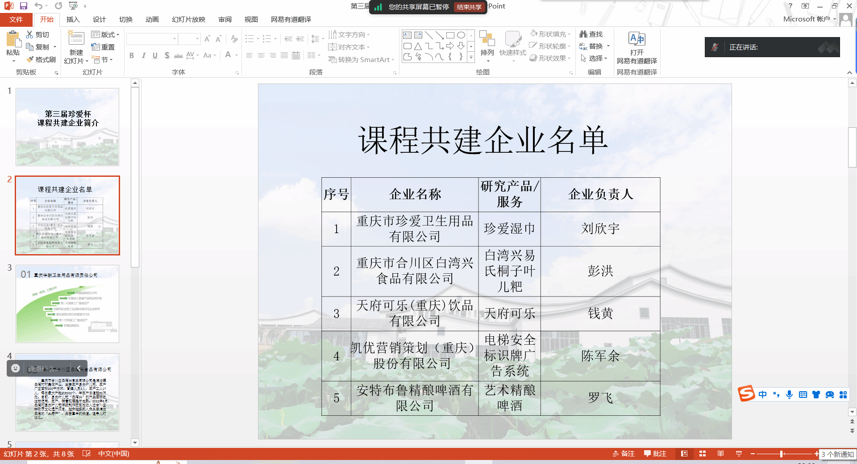Click the Redo/repeat arrow icon
Image resolution: width=857 pixels, height=464 pixels.
pos(58,6)
